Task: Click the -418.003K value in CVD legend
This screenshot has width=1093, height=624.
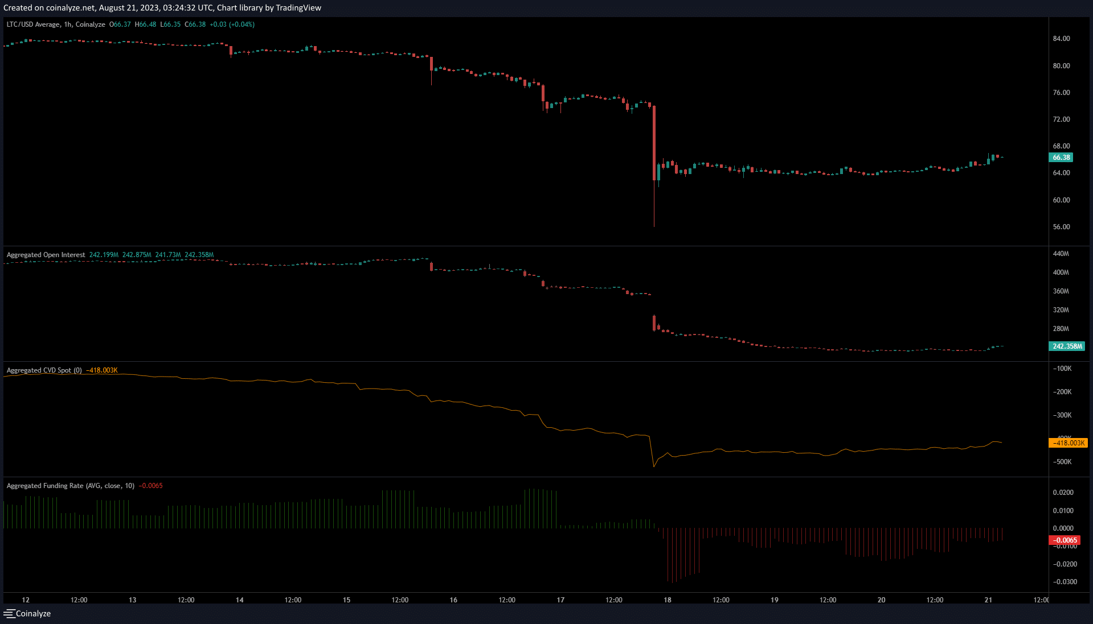Action: [x=102, y=370]
